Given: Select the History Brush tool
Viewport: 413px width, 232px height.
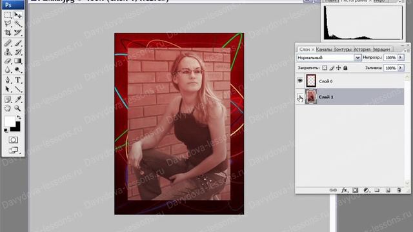Looking at the screenshot, I should (18, 52).
